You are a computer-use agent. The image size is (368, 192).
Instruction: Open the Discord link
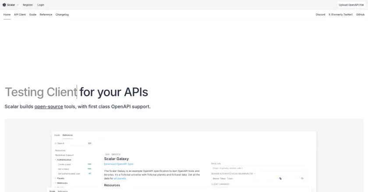click(x=320, y=14)
